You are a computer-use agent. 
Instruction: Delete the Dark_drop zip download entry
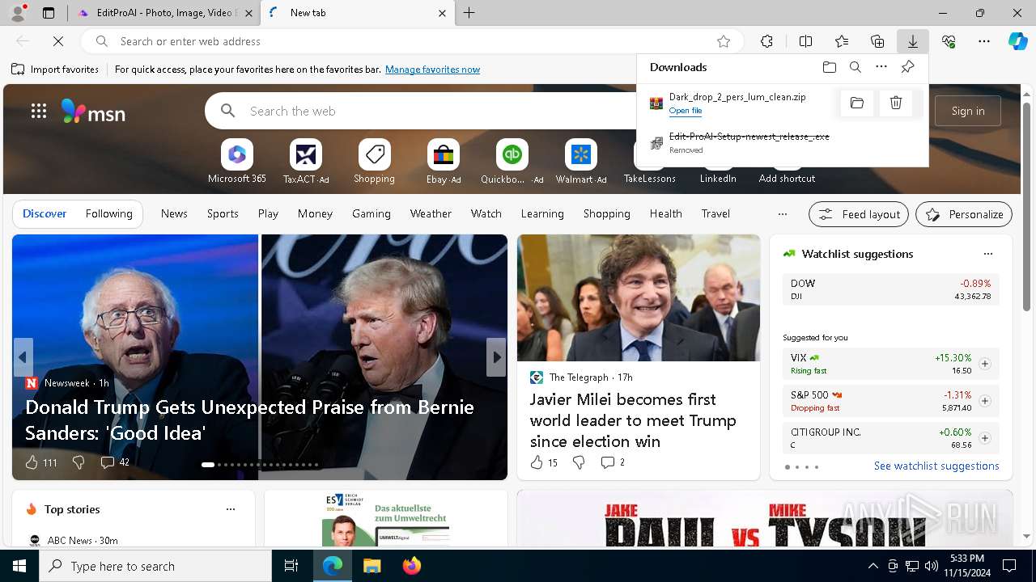(896, 103)
